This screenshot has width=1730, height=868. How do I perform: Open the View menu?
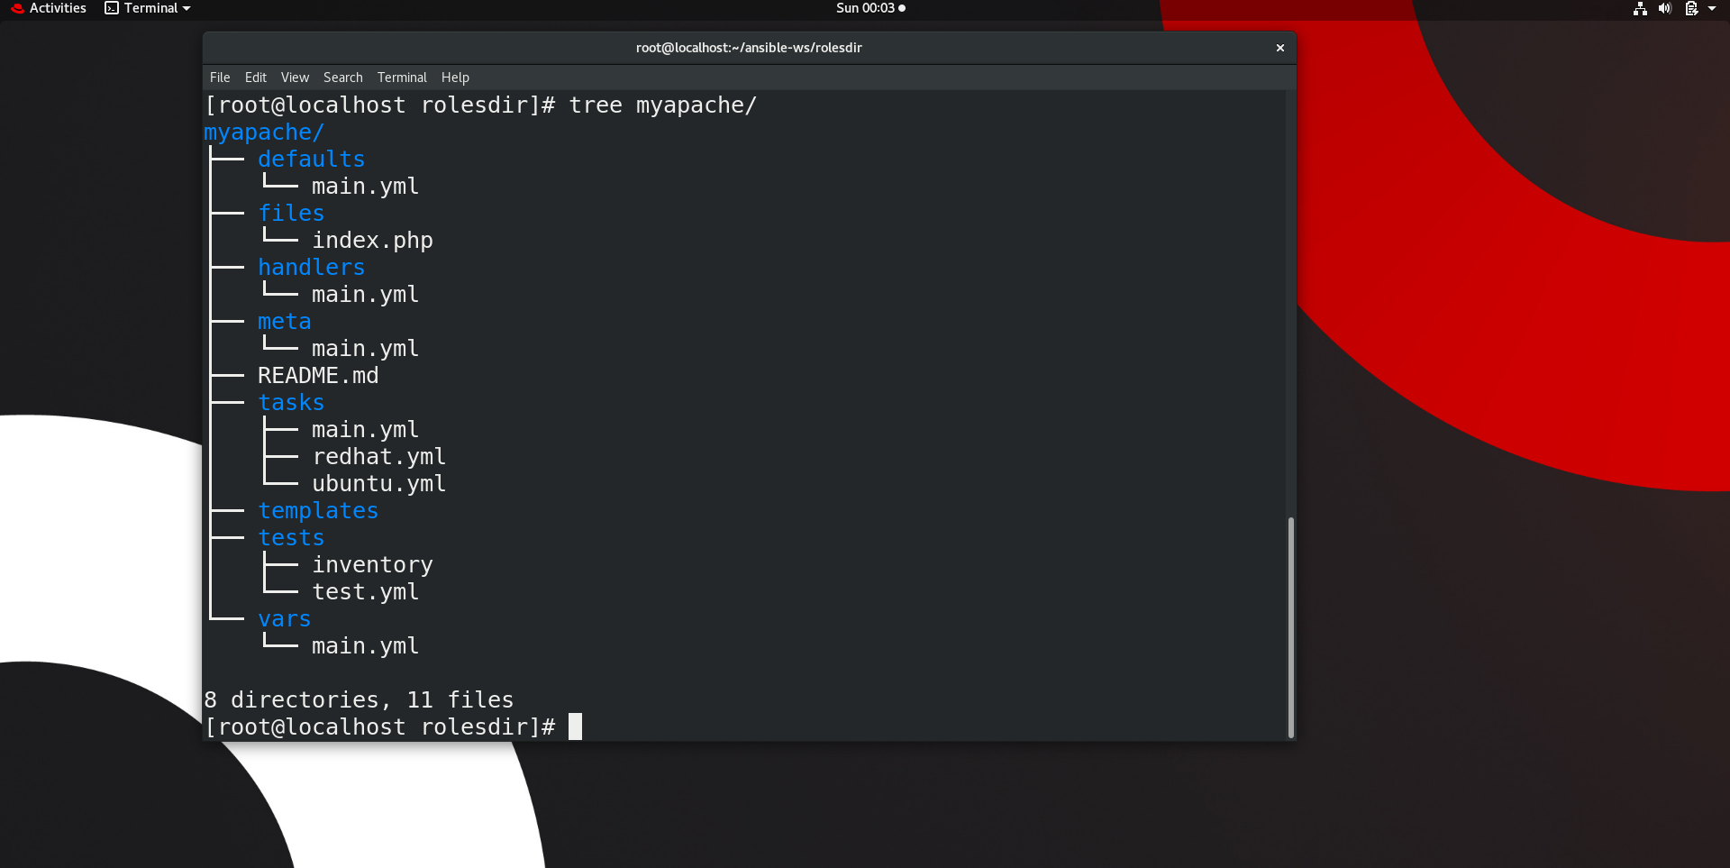pos(295,78)
